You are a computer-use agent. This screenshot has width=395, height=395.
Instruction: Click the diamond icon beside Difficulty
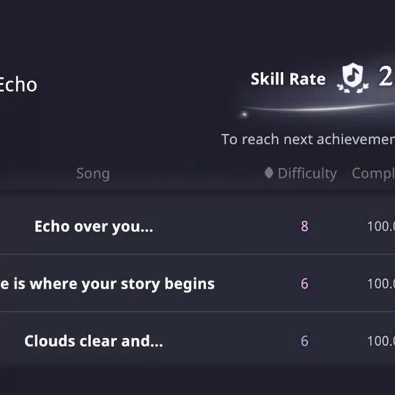pyautogui.click(x=268, y=173)
